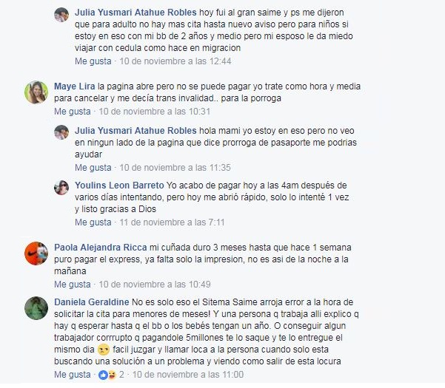Open the 11 de noviembre 7:11 timestamp
This screenshot has height=388, width=445.
tap(172, 222)
